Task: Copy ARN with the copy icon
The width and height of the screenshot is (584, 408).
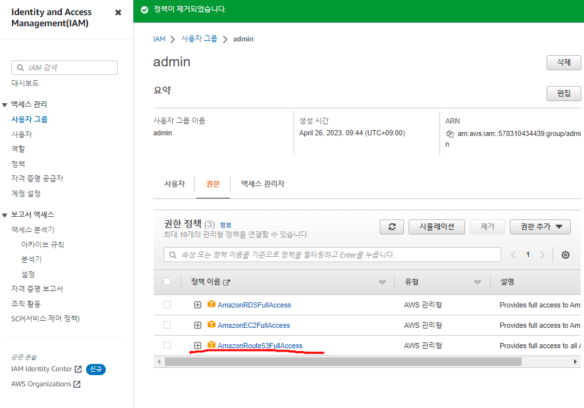Action: (x=449, y=134)
